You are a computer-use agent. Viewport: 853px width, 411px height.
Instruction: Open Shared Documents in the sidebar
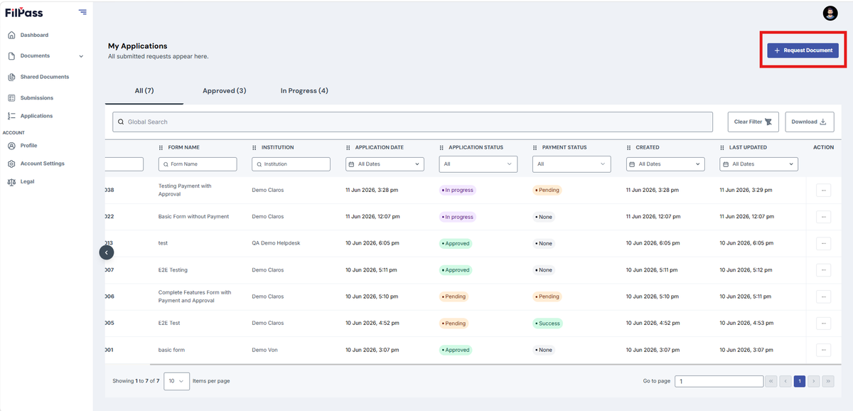(x=38, y=77)
